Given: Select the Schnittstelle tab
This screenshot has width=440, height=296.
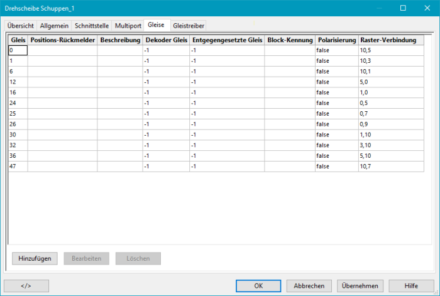Looking at the screenshot, I should pos(92,26).
